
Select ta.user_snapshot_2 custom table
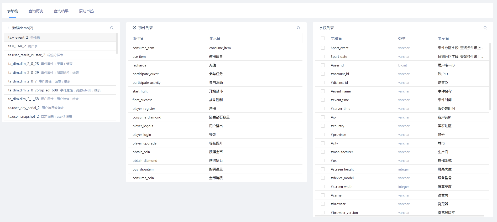[40, 117]
